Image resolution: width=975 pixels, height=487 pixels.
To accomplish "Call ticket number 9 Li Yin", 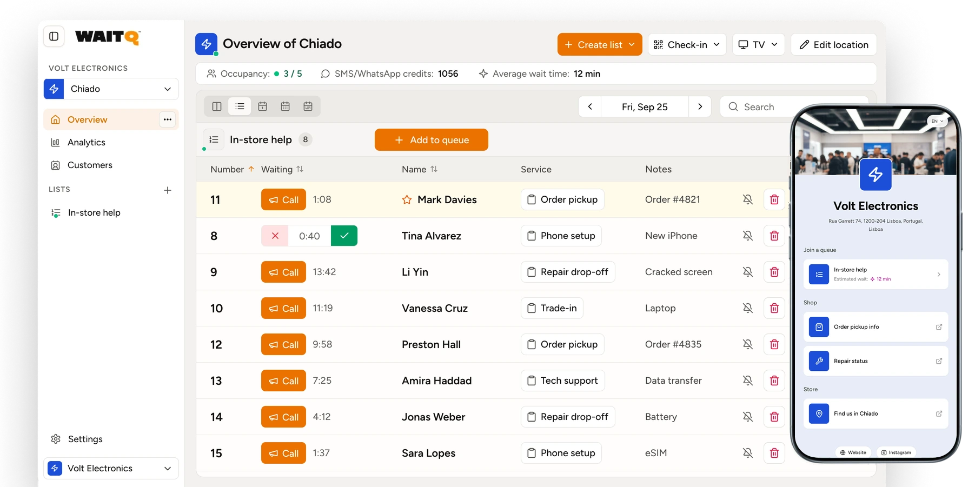I will [283, 272].
